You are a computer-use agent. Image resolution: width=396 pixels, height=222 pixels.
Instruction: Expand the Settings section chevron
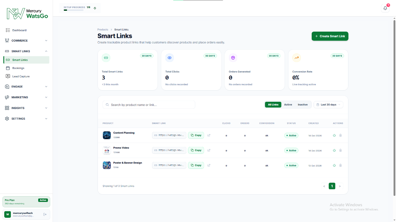pyautogui.click(x=46, y=119)
